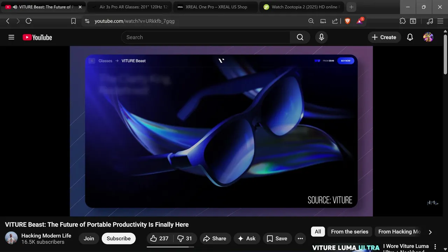The image size is (448, 252).
Task: Reload the current page
Action: coord(29,21)
